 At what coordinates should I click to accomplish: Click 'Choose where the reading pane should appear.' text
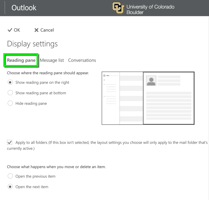tap(48, 73)
